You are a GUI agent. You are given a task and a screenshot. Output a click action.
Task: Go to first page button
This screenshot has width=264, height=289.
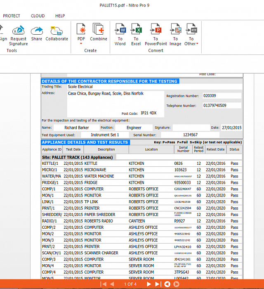(103, 284)
